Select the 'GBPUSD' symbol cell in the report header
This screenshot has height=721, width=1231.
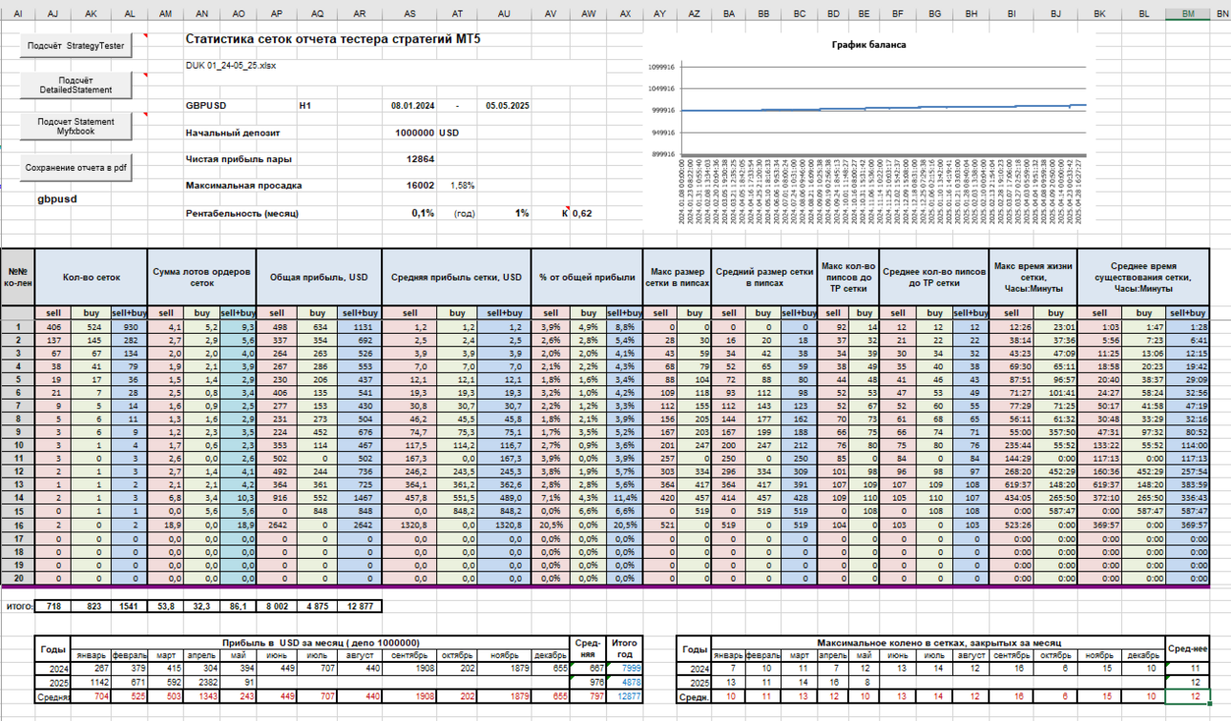(x=207, y=106)
